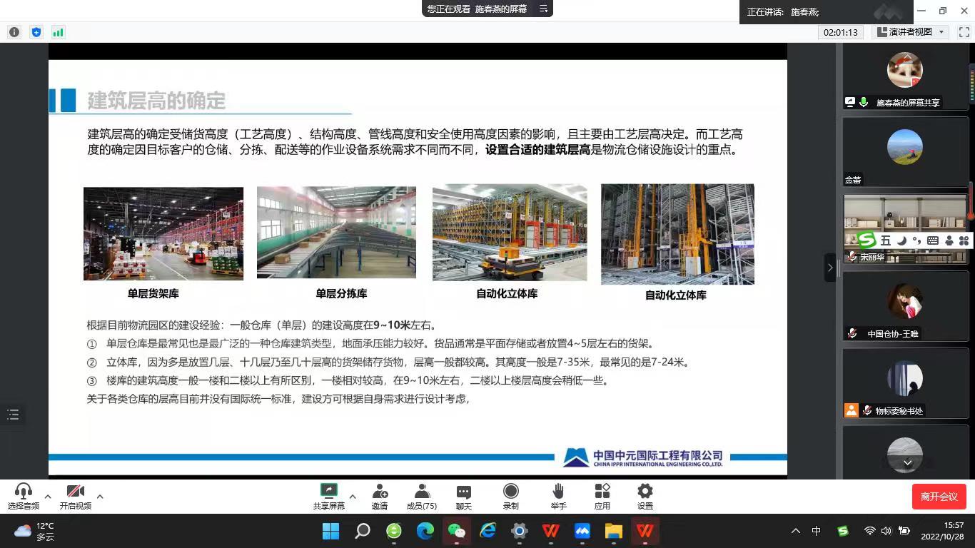The width and height of the screenshot is (975, 548).
Task: Open the Chat (聊天) panel
Action: click(x=464, y=496)
